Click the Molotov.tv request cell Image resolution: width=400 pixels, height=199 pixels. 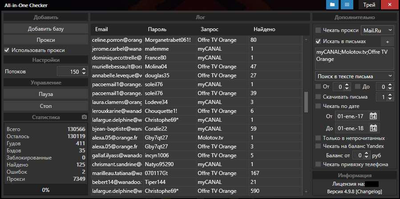click(223, 138)
